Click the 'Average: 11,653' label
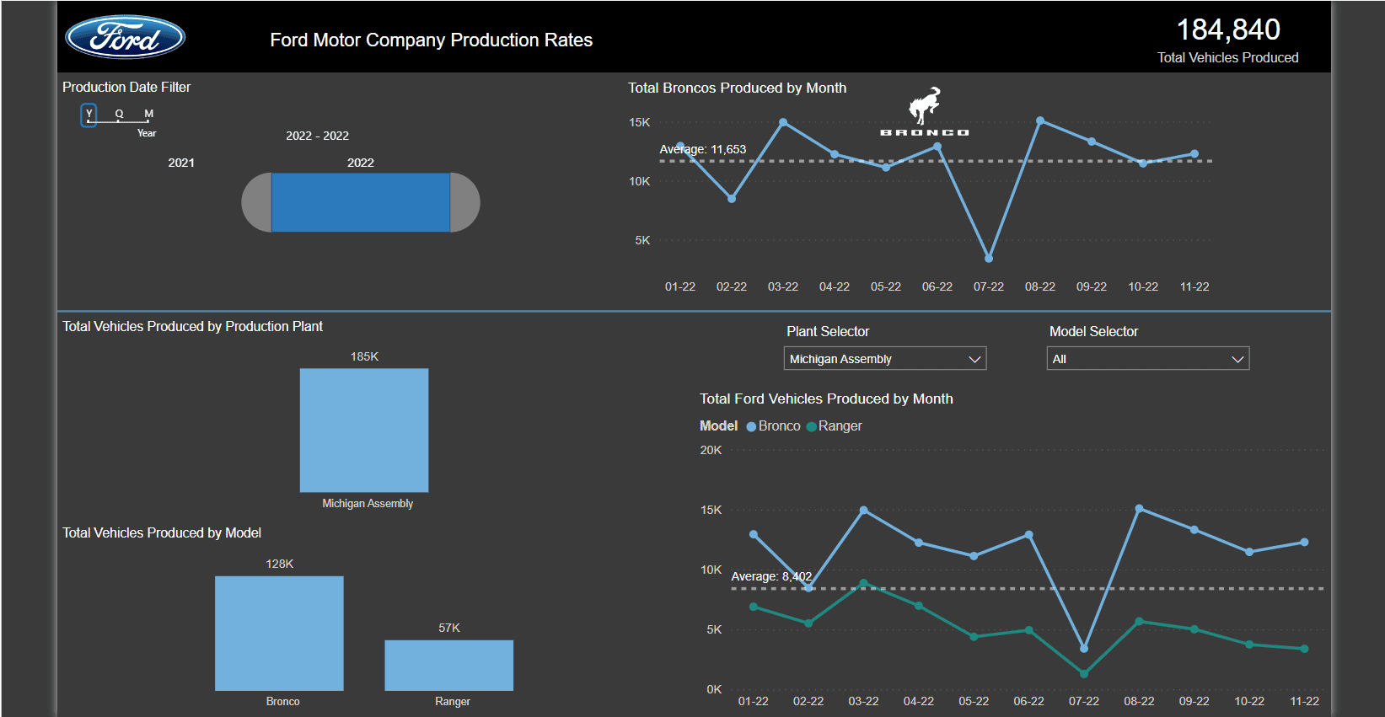This screenshot has height=717, width=1385. (x=703, y=149)
